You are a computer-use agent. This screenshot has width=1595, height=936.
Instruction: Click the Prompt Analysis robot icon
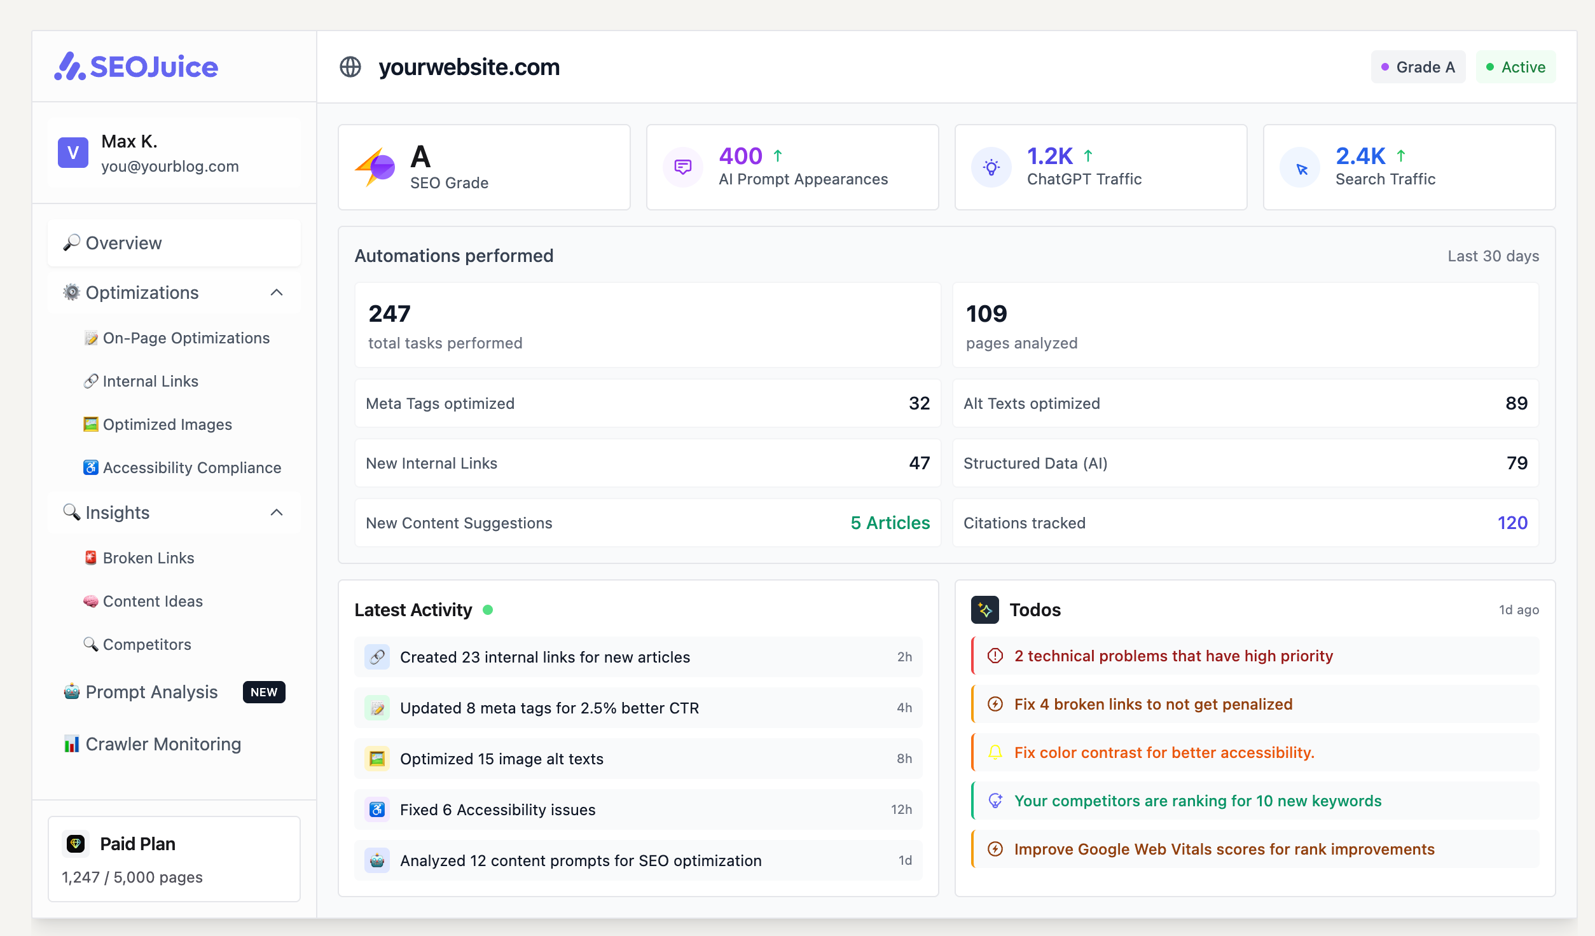coord(72,692)
